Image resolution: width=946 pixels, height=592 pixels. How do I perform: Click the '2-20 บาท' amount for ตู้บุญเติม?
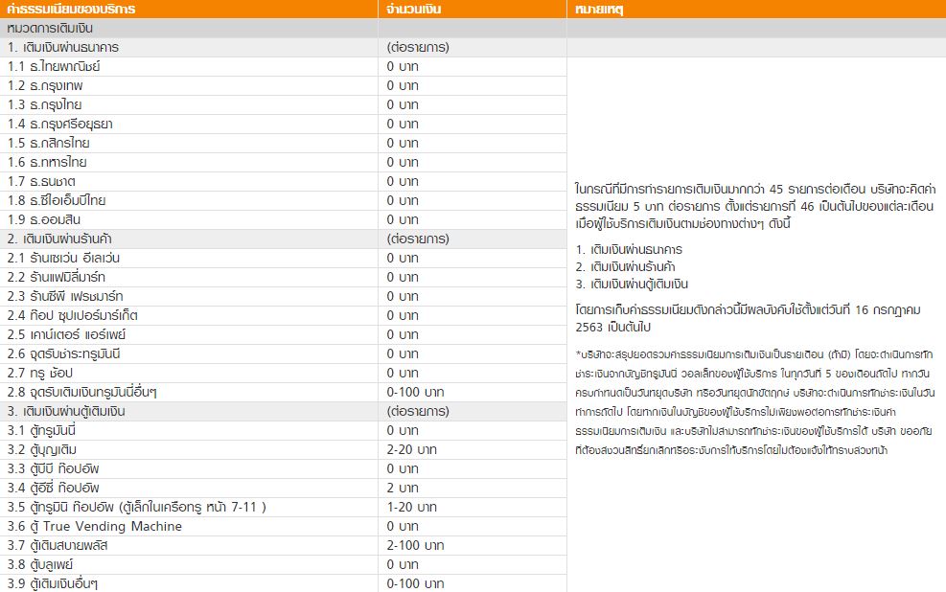coord(411,449)
